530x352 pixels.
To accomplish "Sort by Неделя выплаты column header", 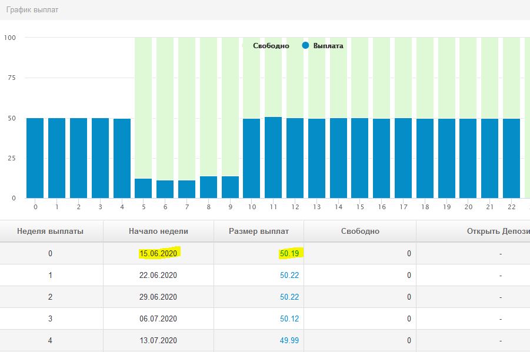I will [50, 231].
